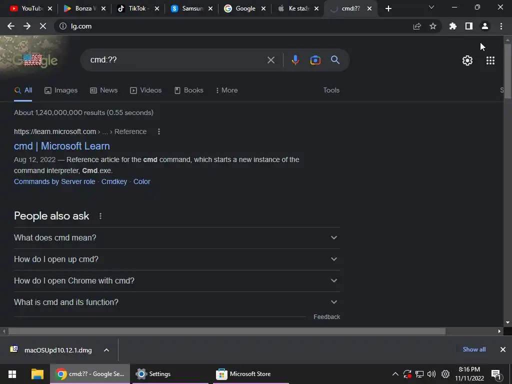Go back to the previous page

tap(11, 26)
